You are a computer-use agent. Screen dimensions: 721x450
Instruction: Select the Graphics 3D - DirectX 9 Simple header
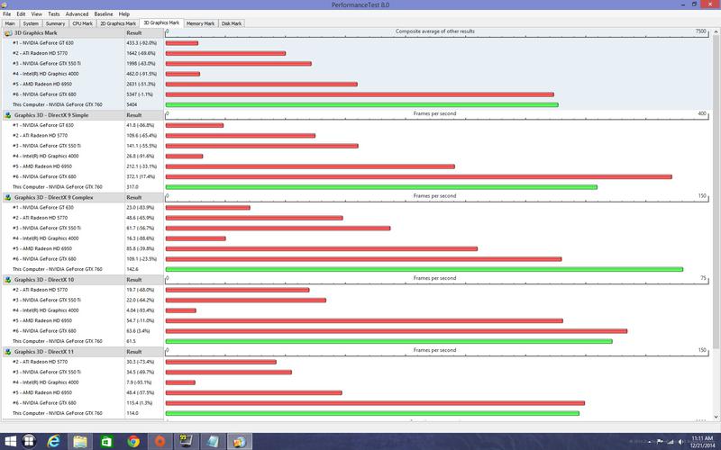coord(51,115)
